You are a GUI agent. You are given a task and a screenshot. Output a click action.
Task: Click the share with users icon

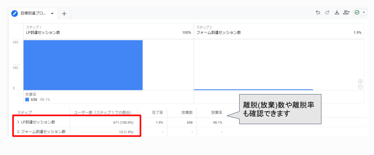[346, 12]
